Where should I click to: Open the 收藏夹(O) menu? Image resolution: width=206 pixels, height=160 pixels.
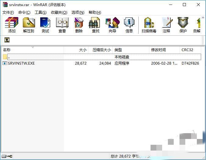tap(59, 12)
